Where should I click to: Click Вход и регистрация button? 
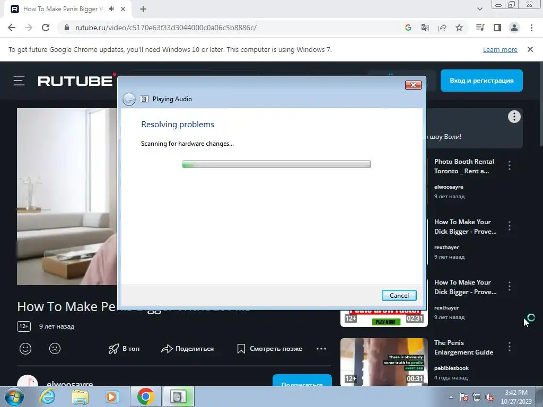coord(481,81)
